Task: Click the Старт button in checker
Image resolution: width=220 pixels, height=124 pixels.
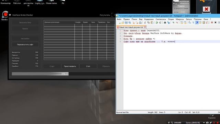Action: click(52, 66)
